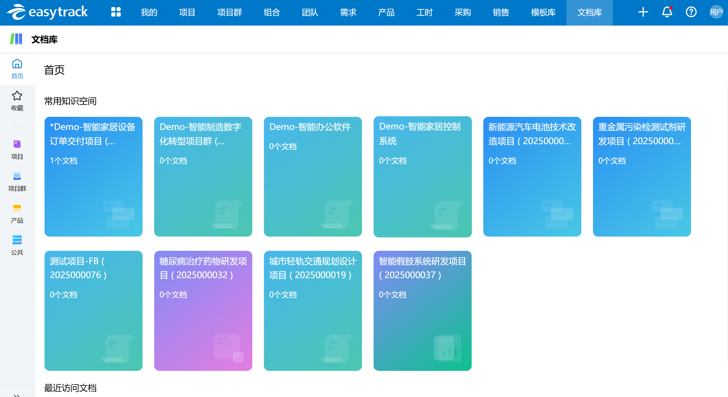Open 糖尿病治疗药物研发项目 card

pyautogui.click(x=203, y=310)
